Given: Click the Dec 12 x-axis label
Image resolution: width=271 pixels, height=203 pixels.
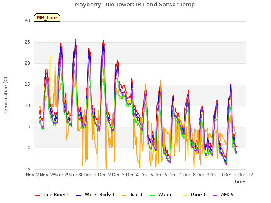Looking at the screenshot, I should click(x=246, y=175).
